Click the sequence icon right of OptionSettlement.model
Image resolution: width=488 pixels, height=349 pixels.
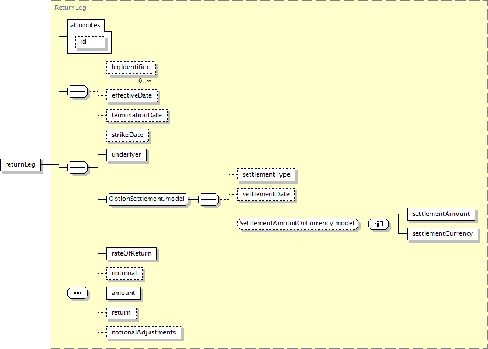[x=208, y=200]
